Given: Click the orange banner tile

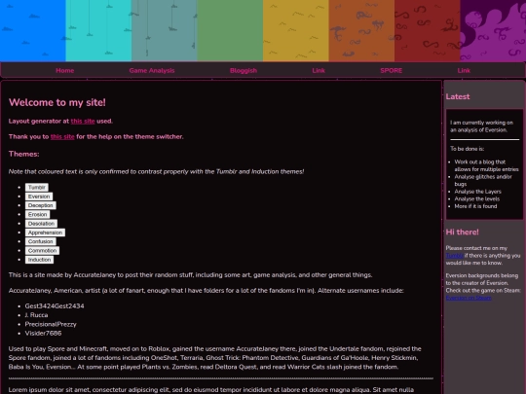Looking at the screenshot, I should (361, 30).
